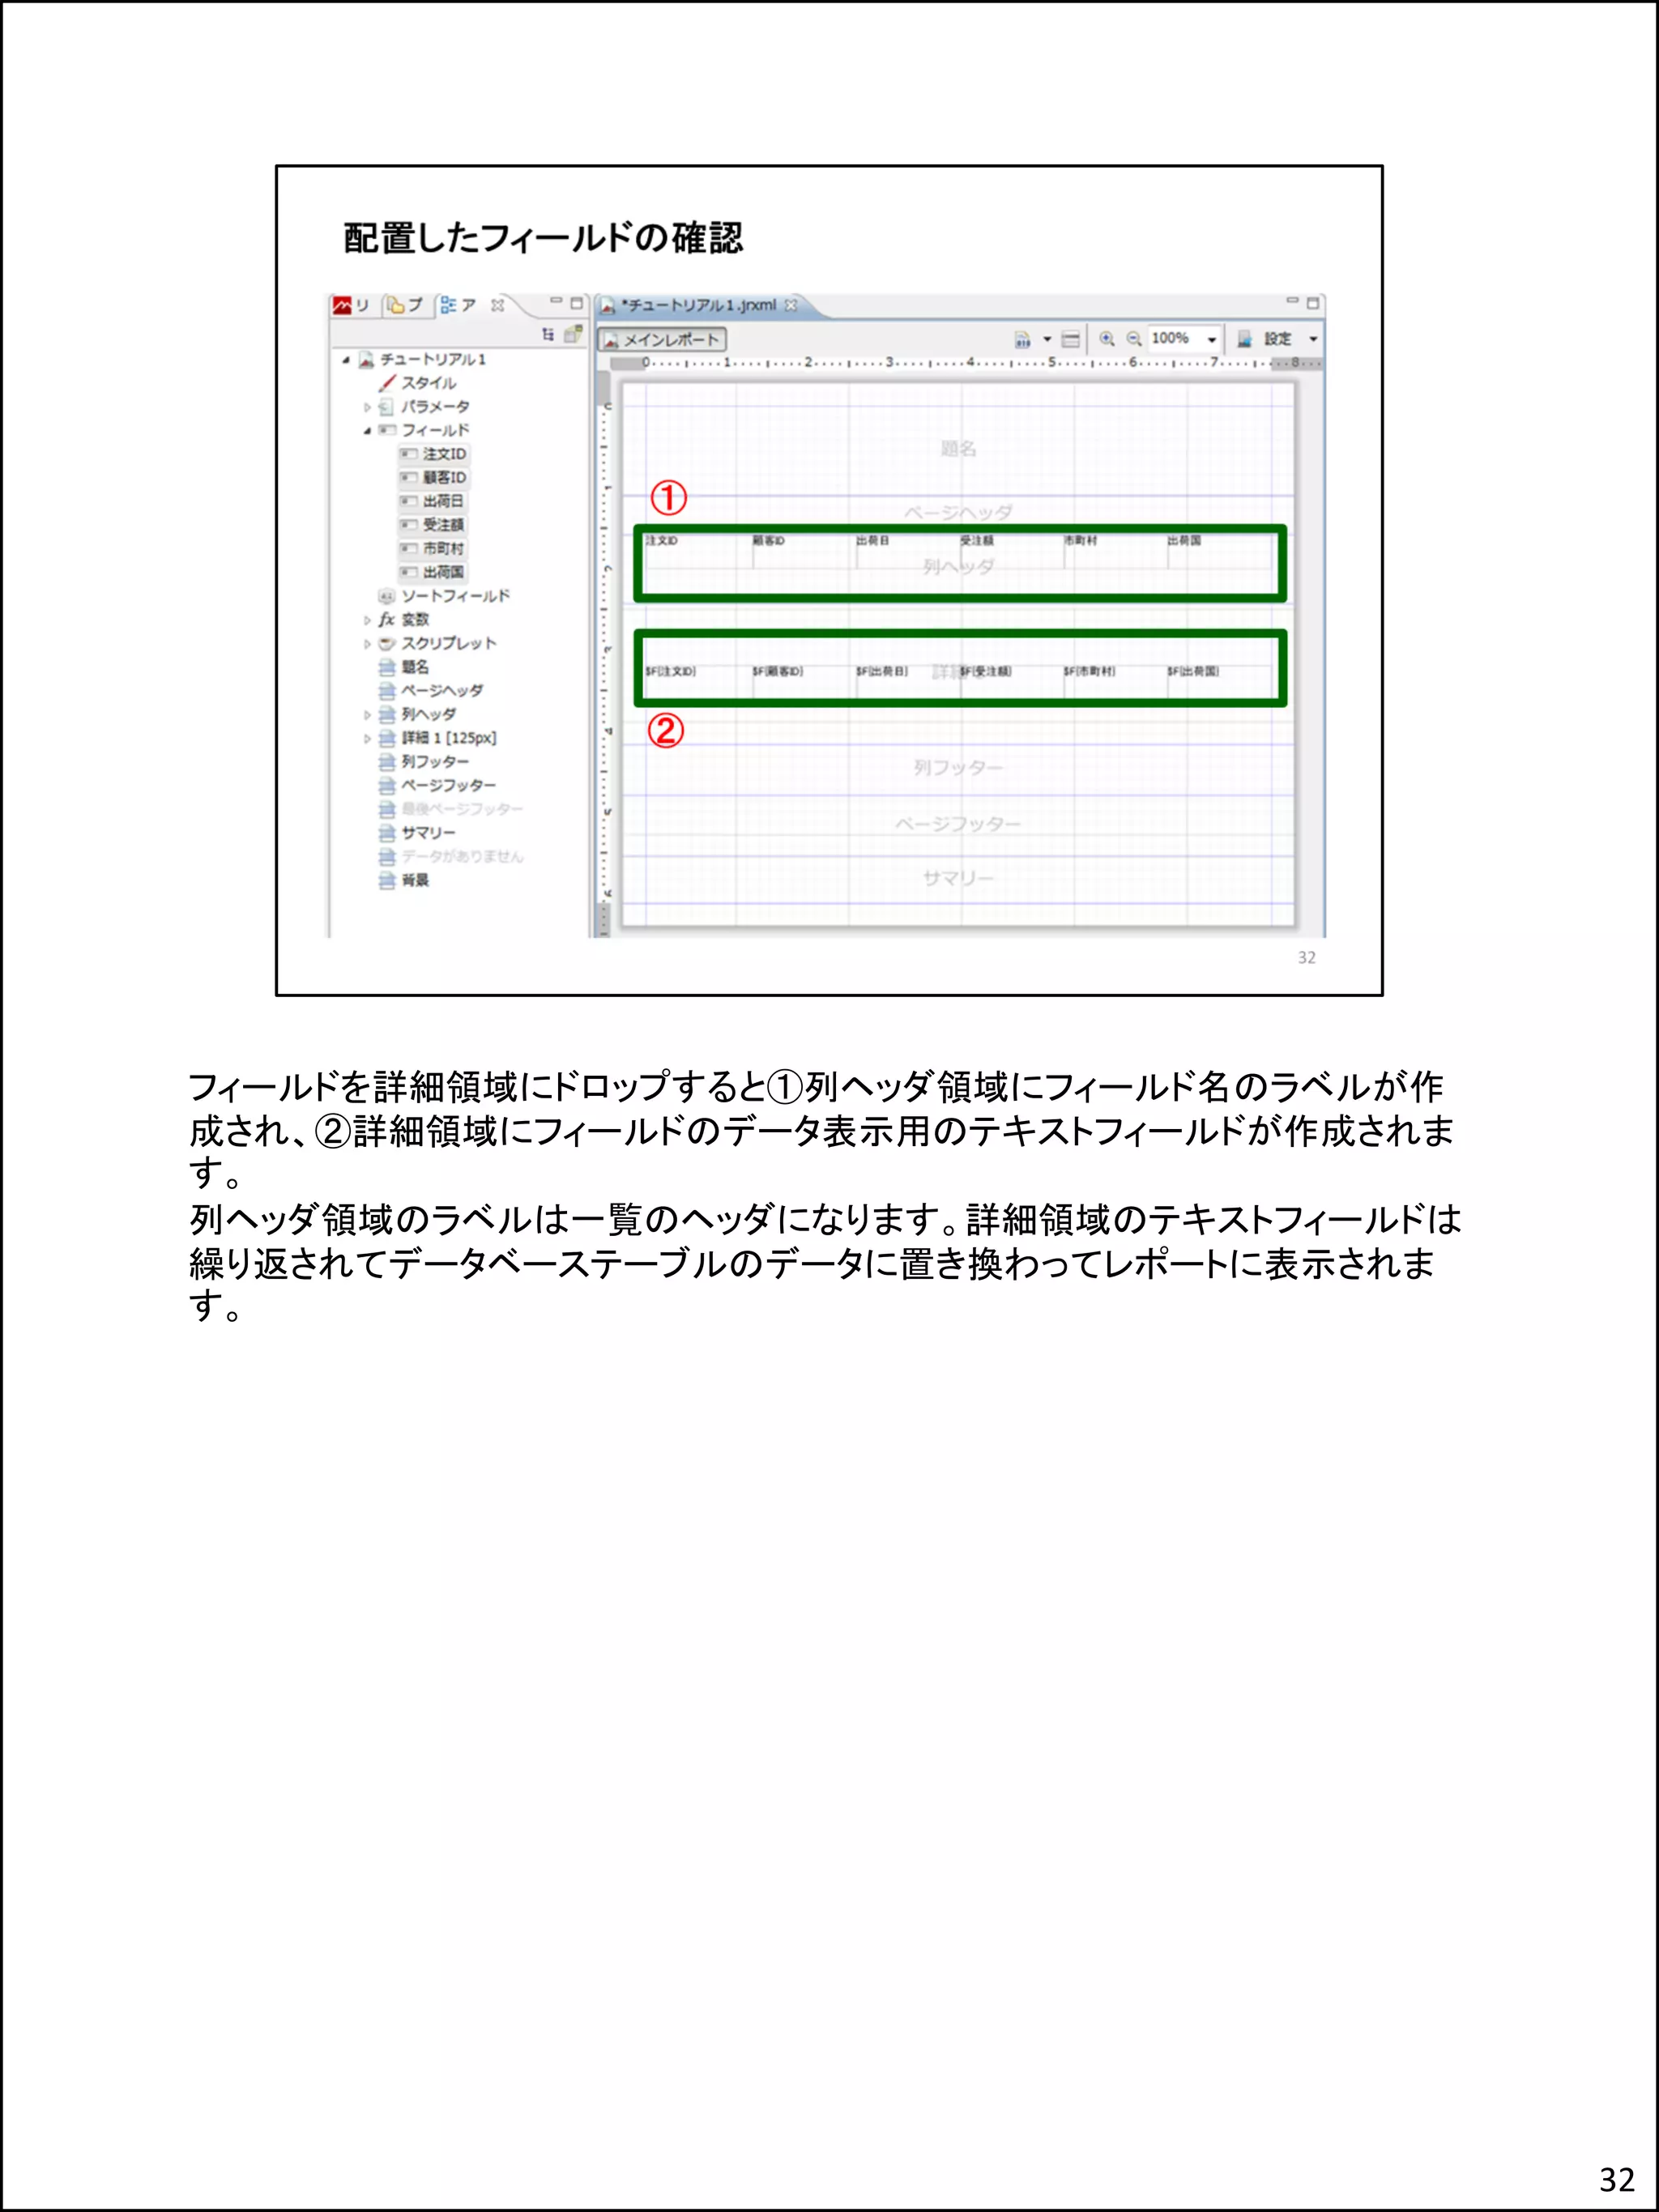The width and height of the screenshot is (1659, 2212).
Task: Click the zoom out magnifier
Action: click(1134, 339)
